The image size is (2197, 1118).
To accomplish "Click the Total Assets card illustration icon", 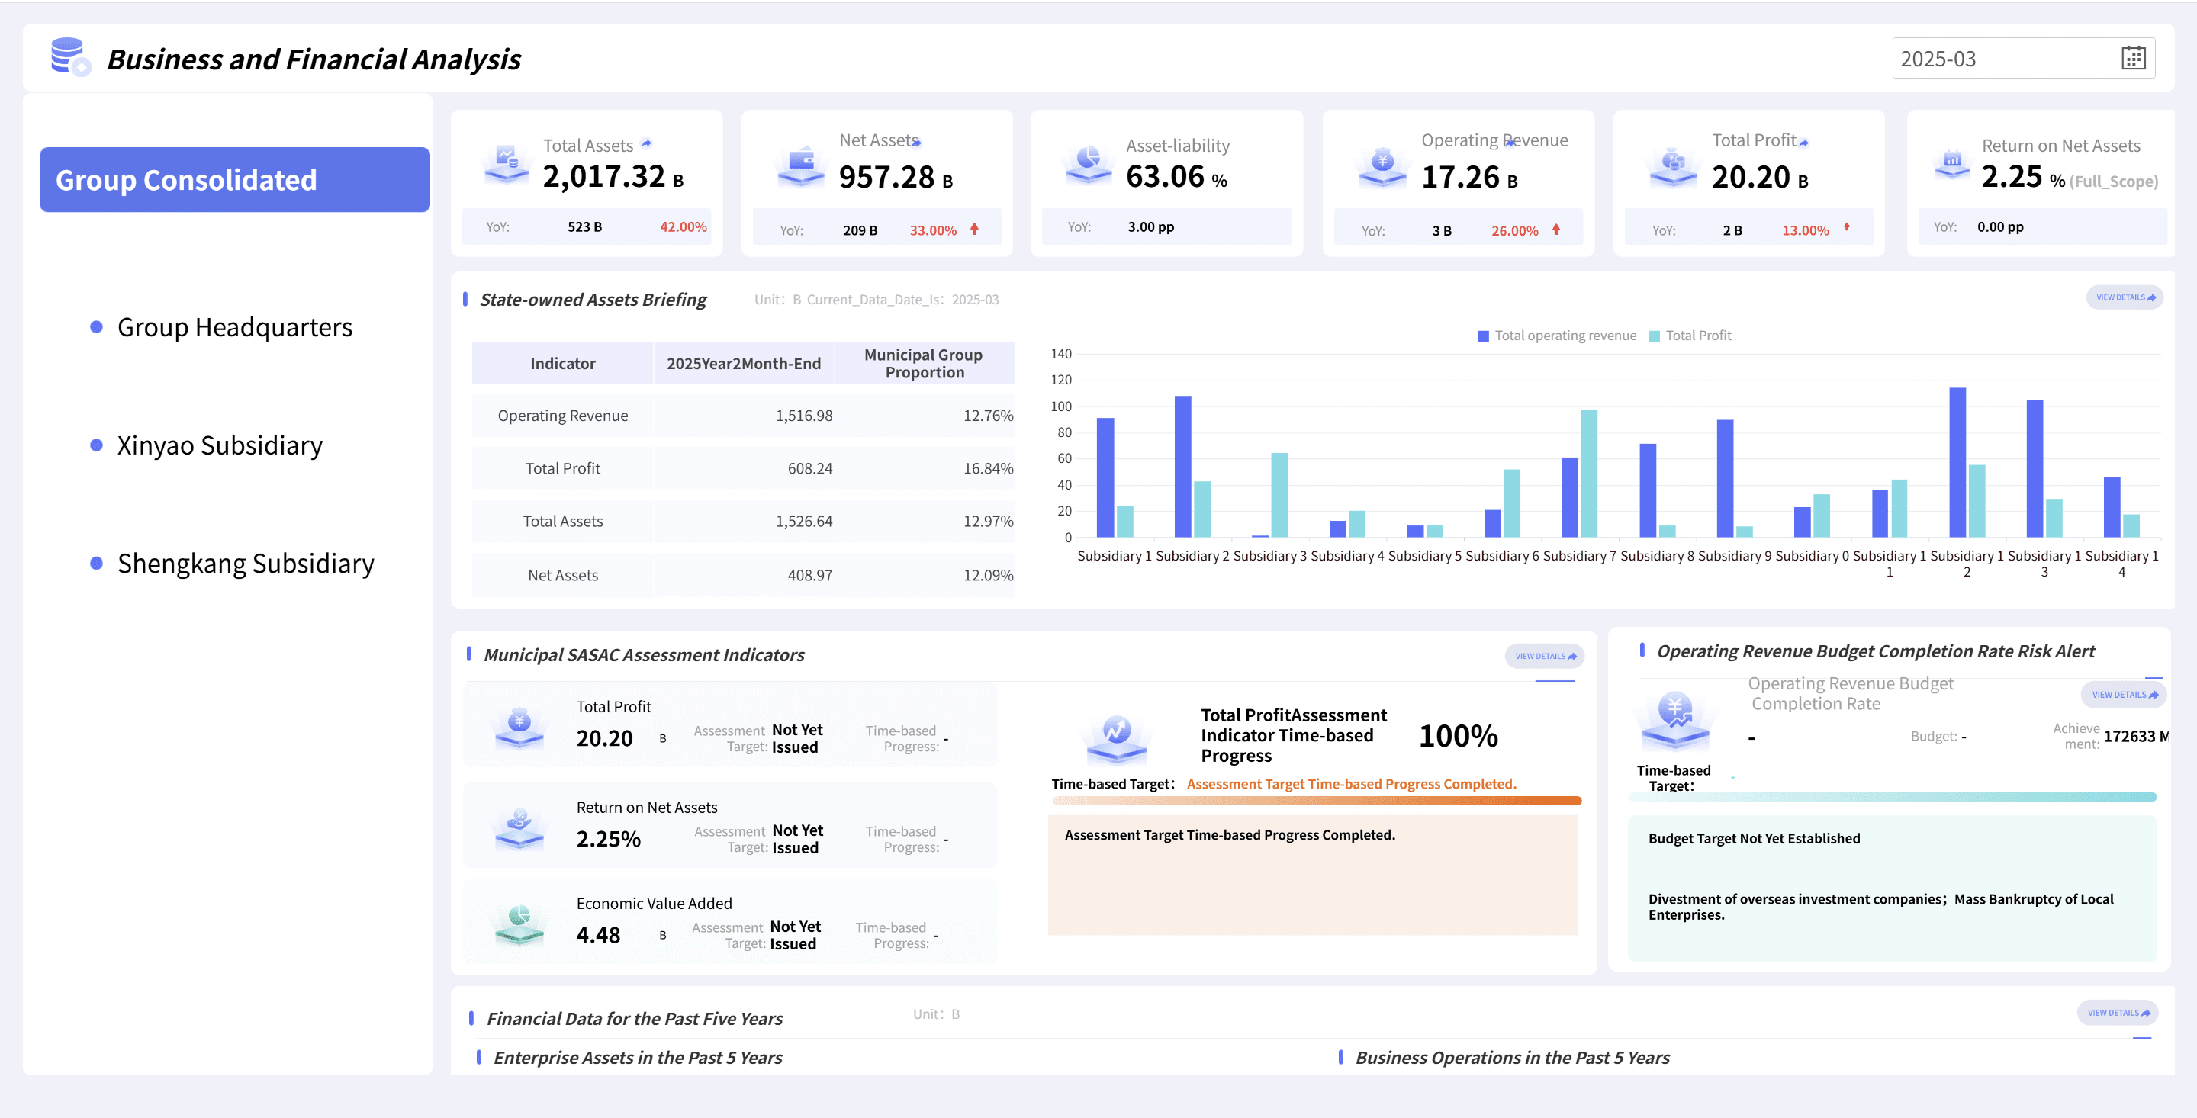I will pyautogui.click(x=507, y=164).
